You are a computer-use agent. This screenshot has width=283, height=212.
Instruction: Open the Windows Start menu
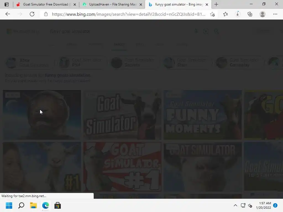[9, 205]
